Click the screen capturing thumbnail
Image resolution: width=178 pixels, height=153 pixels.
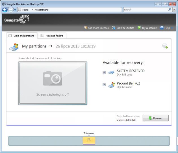(x=53, y=83)
